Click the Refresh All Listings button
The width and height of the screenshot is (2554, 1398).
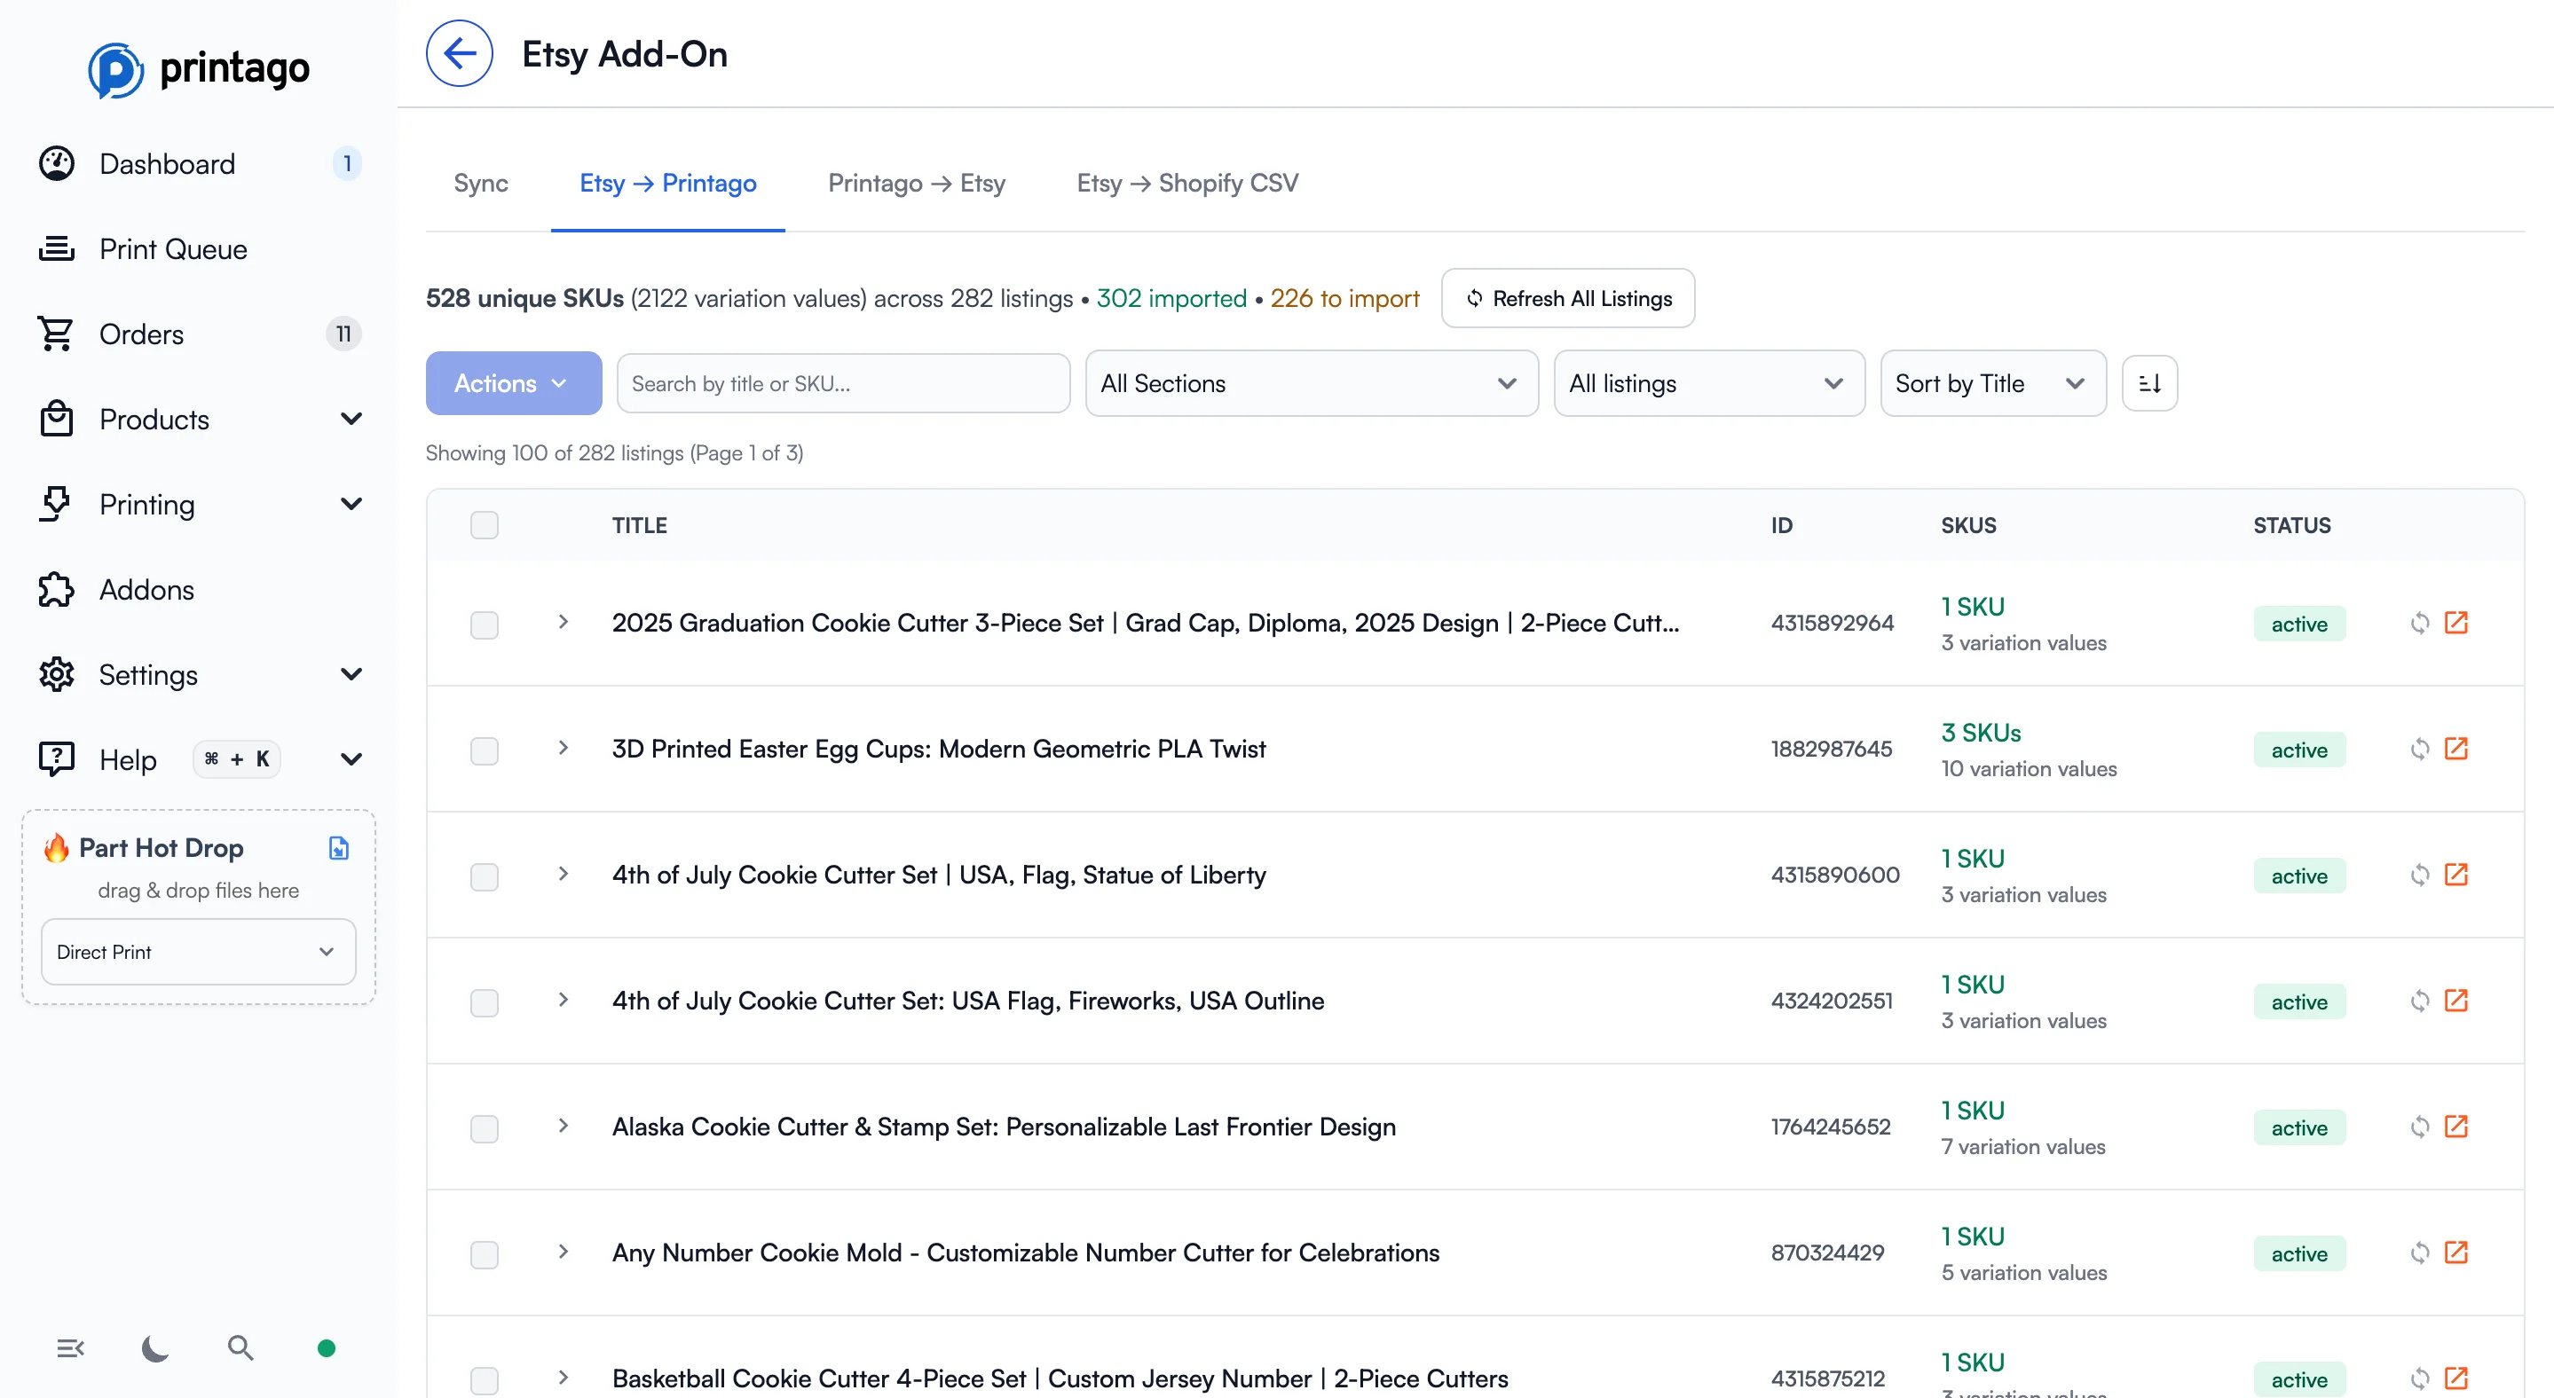(x=1566, y=298)
